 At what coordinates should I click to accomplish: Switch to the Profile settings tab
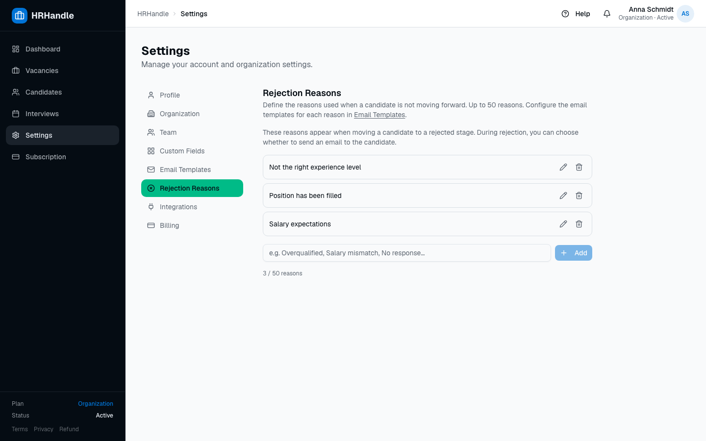[x=192, y=95]
